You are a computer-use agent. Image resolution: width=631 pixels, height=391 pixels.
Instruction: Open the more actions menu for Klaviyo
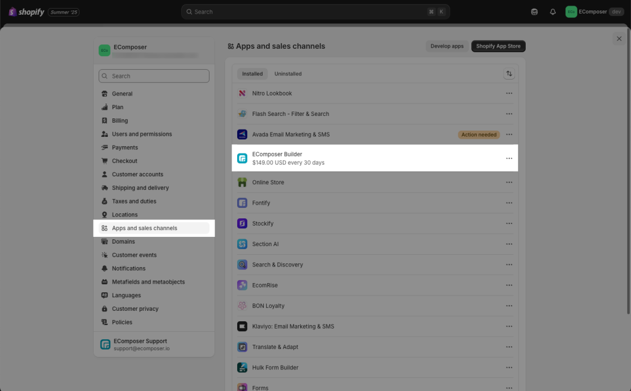(509, 326)
